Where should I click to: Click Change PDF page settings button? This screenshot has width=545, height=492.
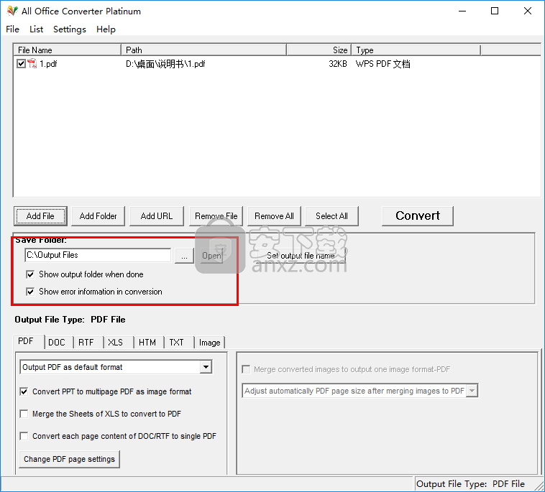point(70,459)
